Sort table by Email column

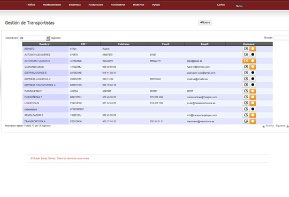coord(205,44)
